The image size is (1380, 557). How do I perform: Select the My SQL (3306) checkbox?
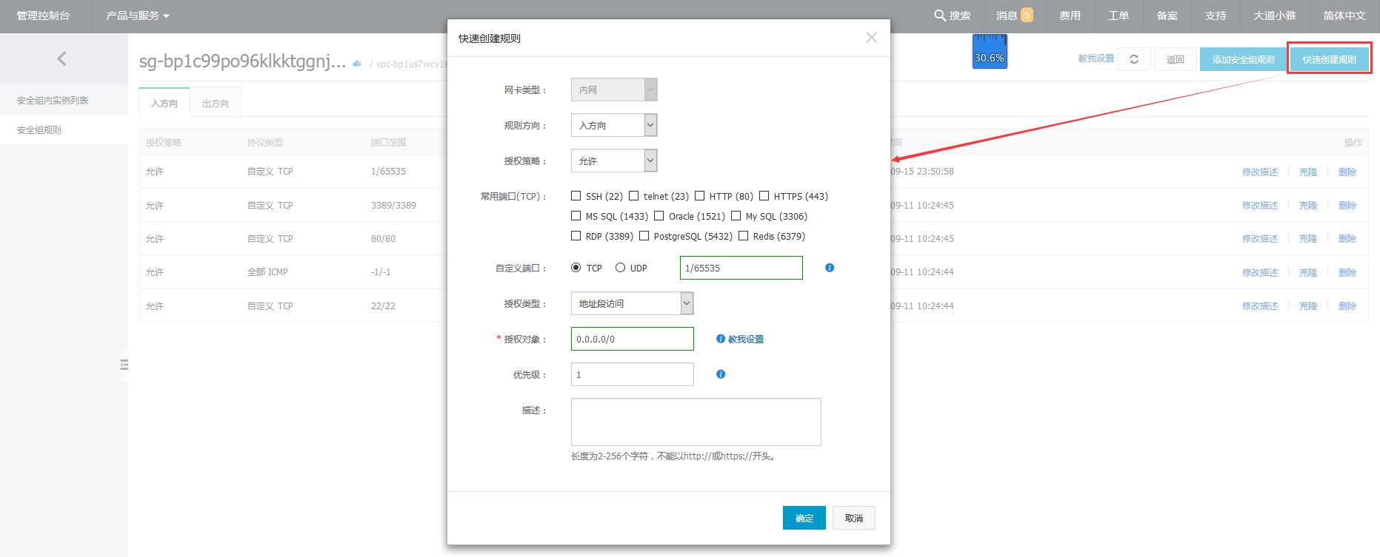click(x=736, y=216)
